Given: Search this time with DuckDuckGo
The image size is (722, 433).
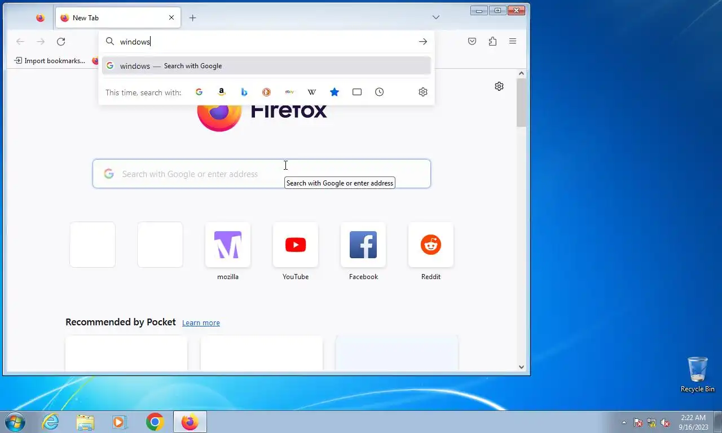Looking at the screenshot, I should click(267, 92).
